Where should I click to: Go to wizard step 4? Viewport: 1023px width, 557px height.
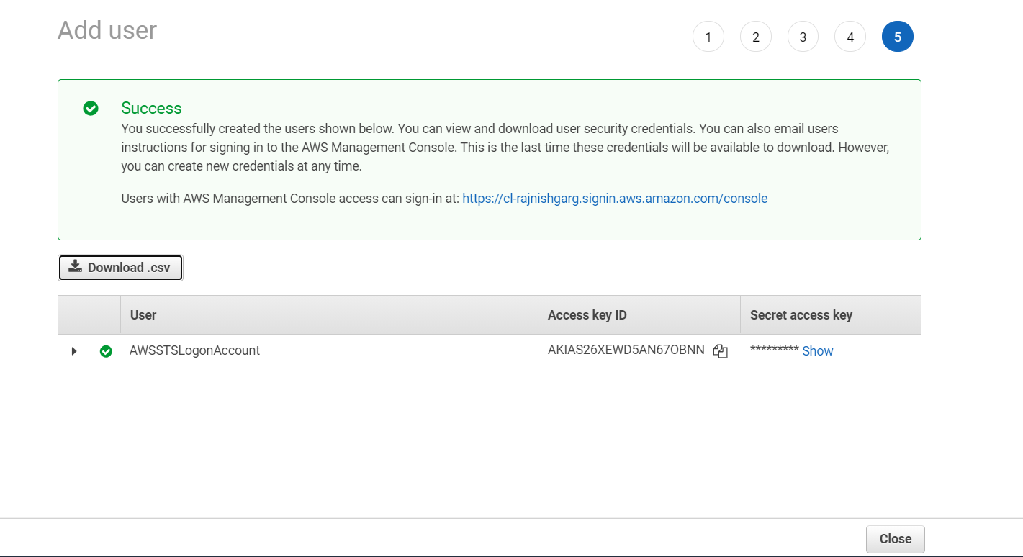click(850, 37)
